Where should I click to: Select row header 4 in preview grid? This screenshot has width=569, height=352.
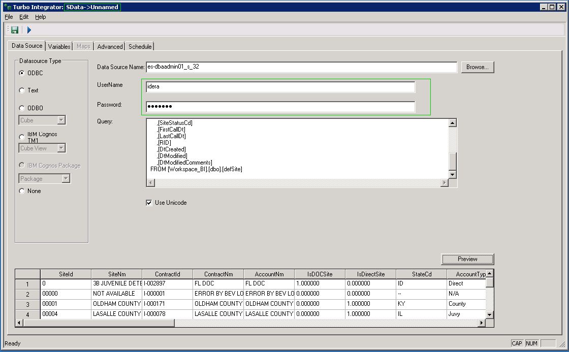click(27, 314)
